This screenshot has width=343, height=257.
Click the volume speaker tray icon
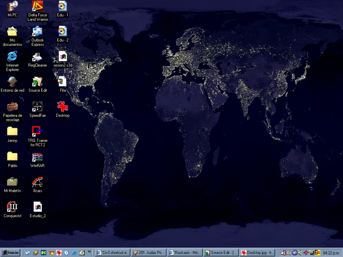click(x=300, y=253)
